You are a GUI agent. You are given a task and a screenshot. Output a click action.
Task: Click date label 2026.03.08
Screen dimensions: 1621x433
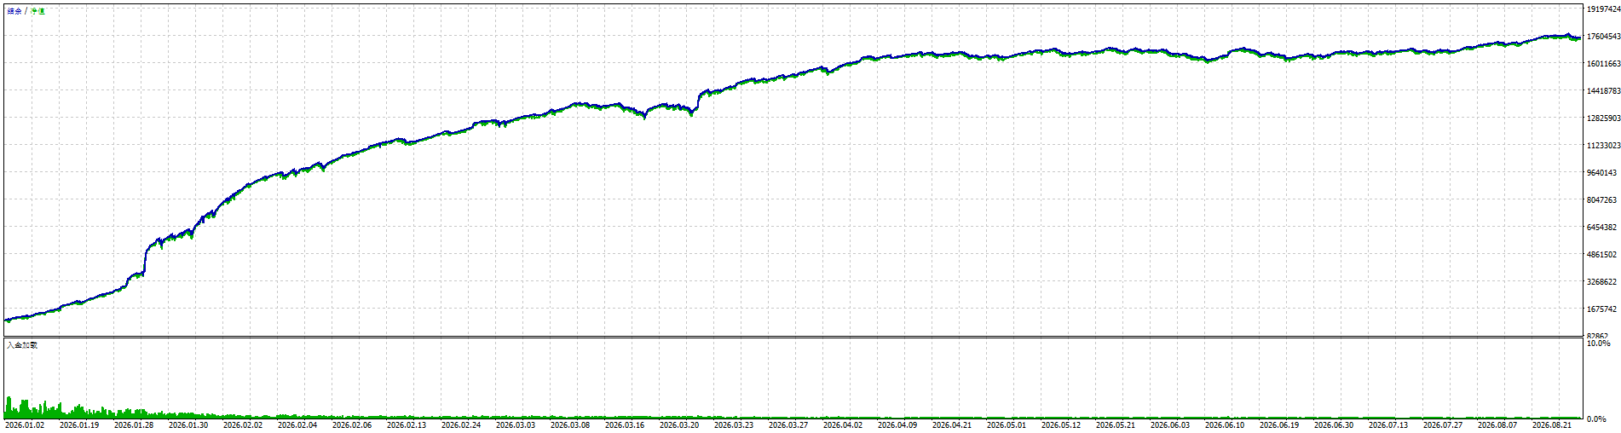(570, 425)
